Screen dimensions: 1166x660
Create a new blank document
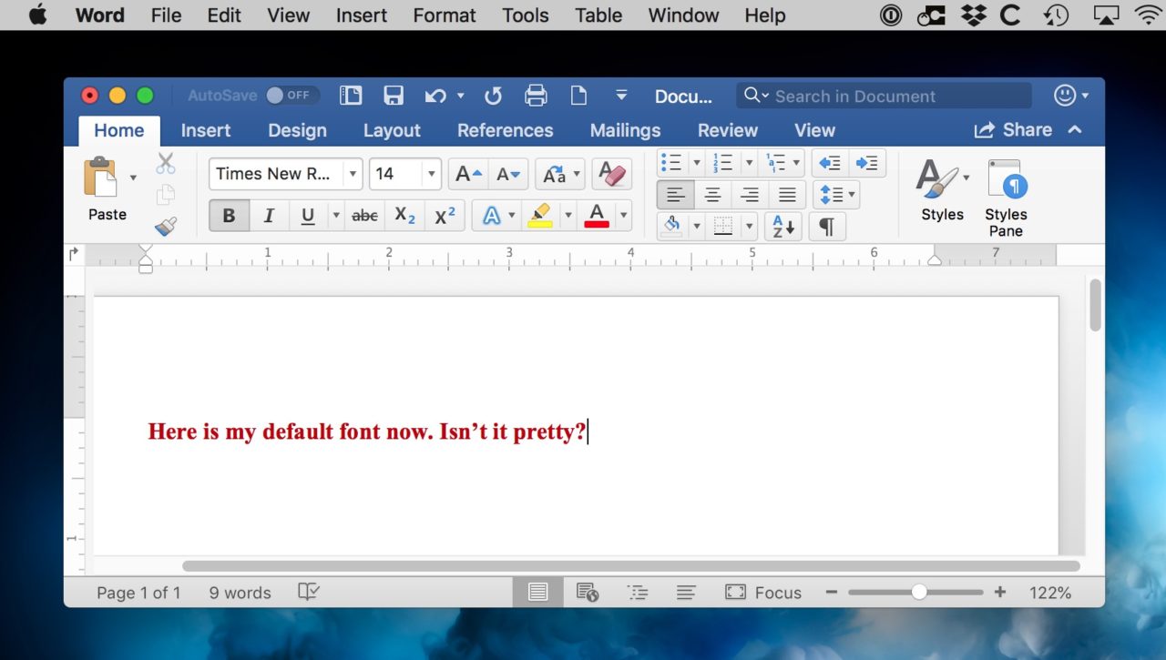(578, 96)
